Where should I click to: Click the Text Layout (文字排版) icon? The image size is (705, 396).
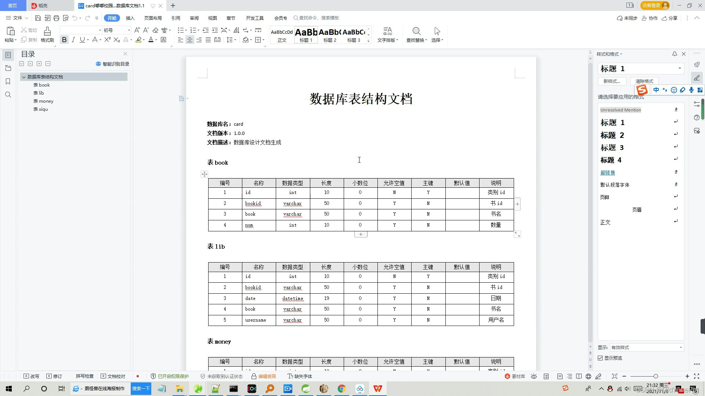[387, 32]
